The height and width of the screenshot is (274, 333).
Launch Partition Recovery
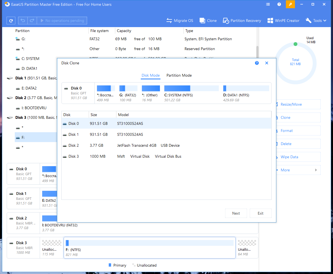(x=242, y=21)
